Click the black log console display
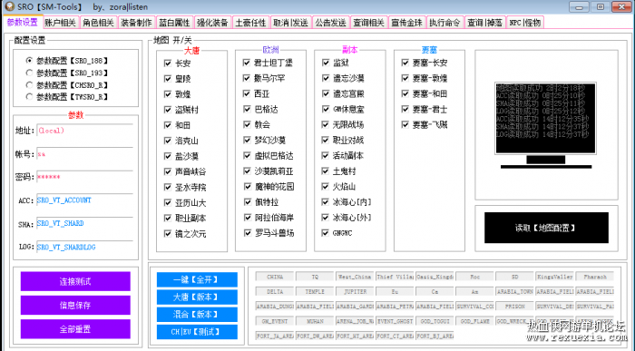635x351 pixels. coord(545,118)
